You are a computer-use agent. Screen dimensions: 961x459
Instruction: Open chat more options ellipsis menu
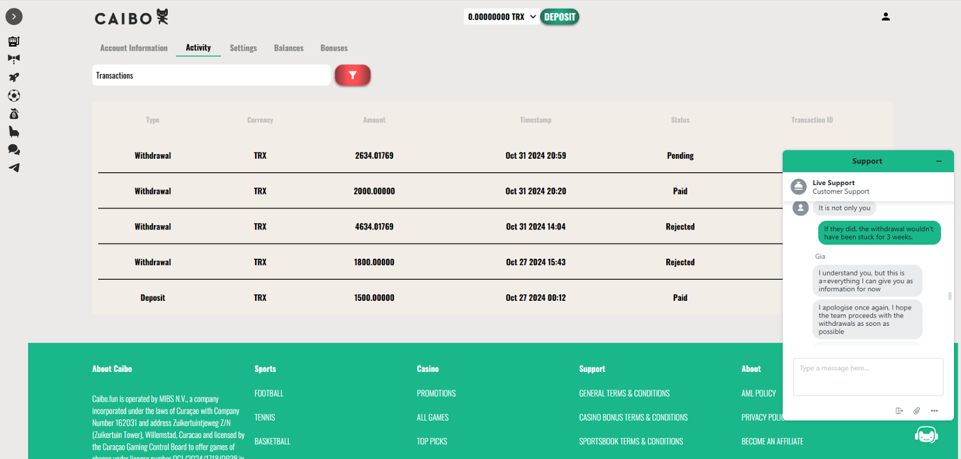934,411
